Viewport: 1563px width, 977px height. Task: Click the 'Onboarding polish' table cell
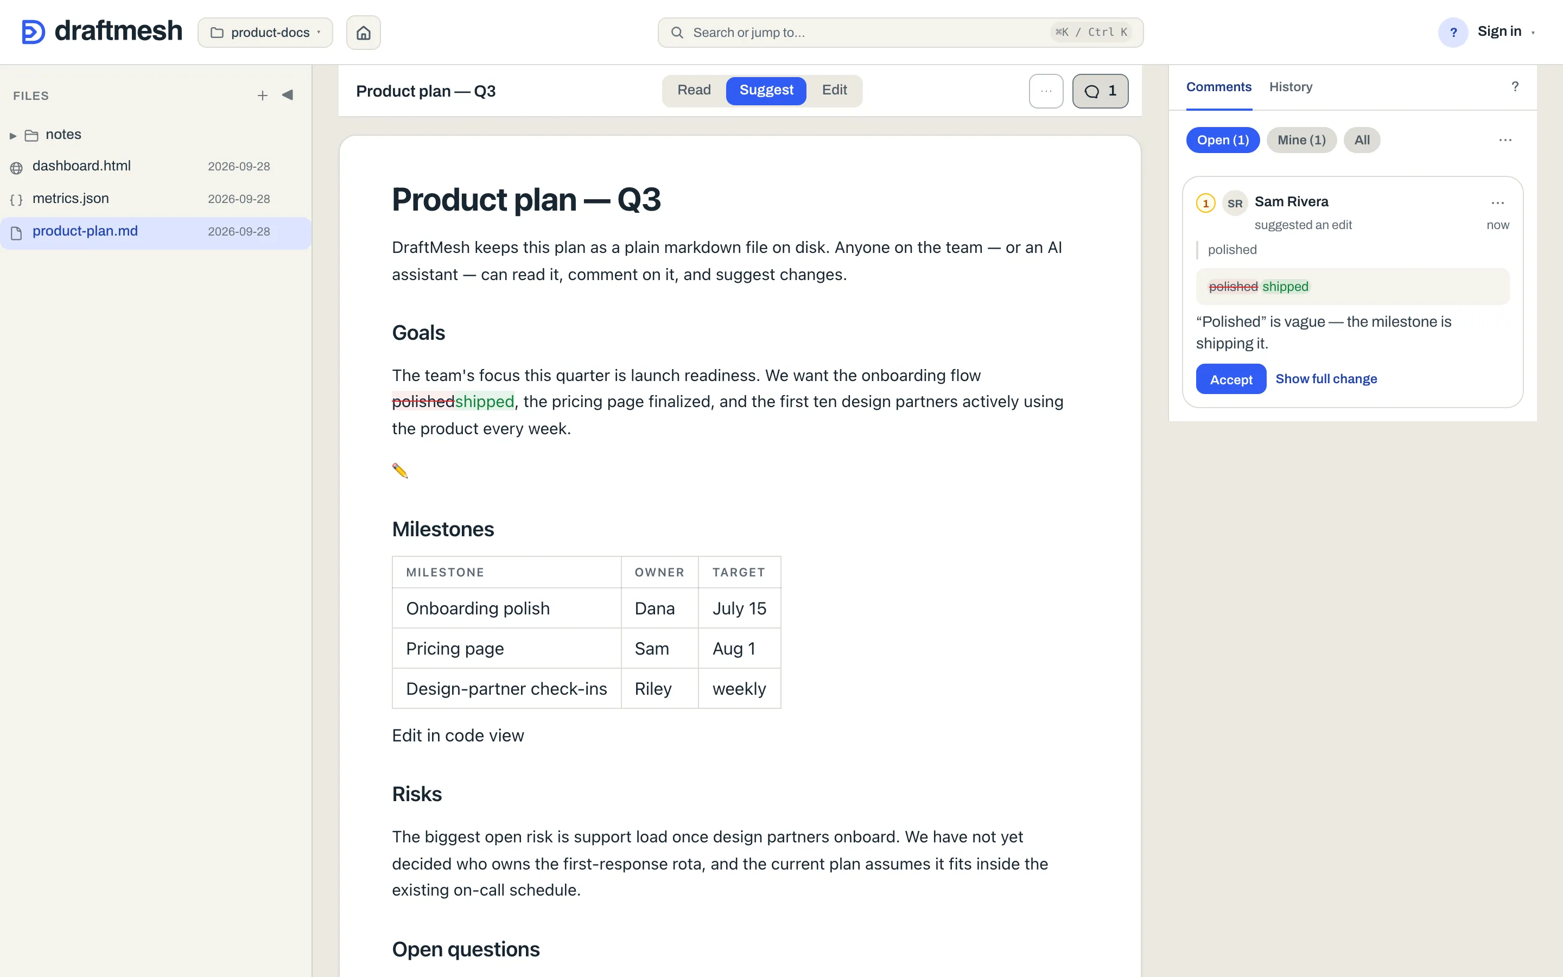[x=506, y=608]
